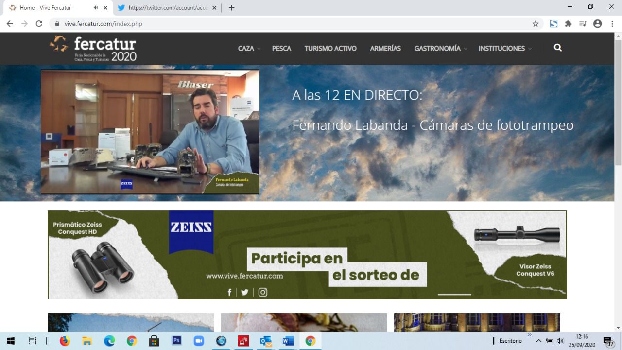Screen dimensions: 622x350
Task: Open the browser extensions puzzle icon
Action: click(568, 23)
